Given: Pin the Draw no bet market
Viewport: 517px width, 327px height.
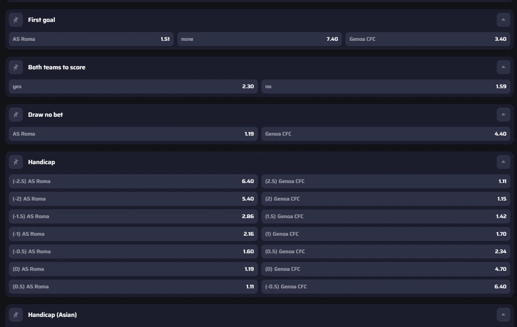Looking at the screenshot, I should (16, 115).
